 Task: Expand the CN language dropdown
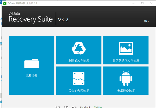tap(147, 21)
